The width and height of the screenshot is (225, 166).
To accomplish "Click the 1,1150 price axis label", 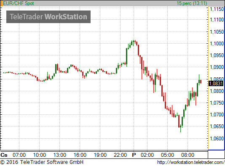I will pyautogui.click(x=217, y=9).
